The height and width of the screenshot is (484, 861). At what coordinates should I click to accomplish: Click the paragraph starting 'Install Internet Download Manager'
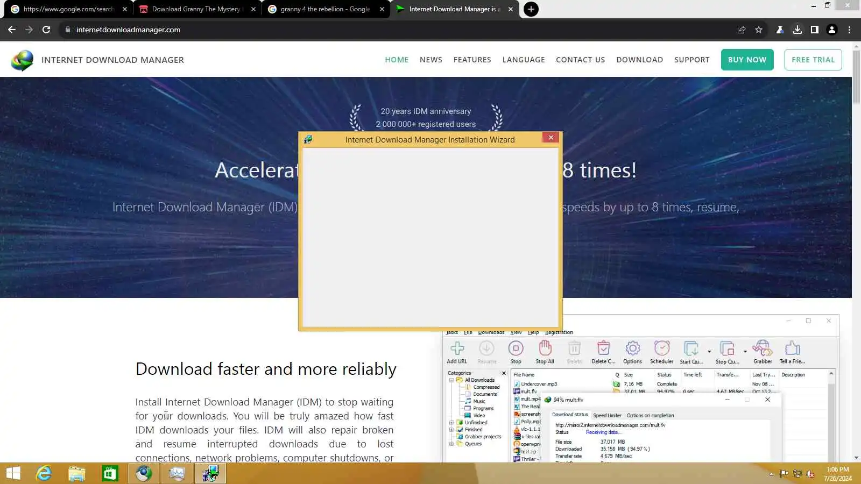pos(264,430)
